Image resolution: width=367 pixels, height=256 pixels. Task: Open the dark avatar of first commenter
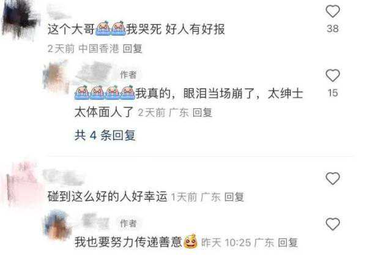click(x=20, y=19)
